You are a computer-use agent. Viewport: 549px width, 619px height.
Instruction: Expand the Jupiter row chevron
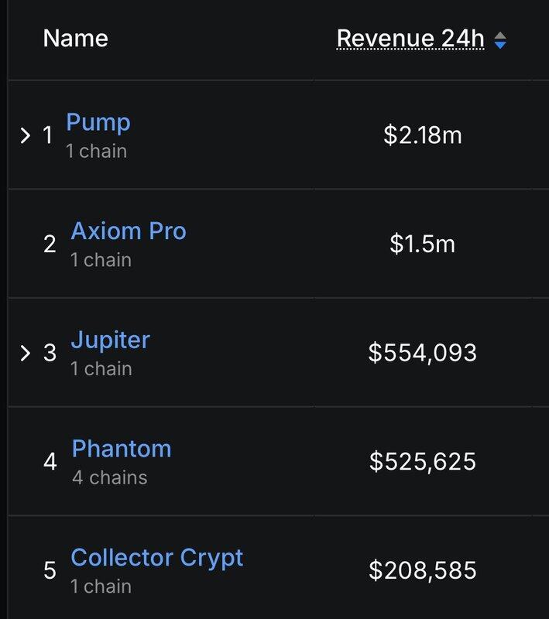click(x=26, y=353)
